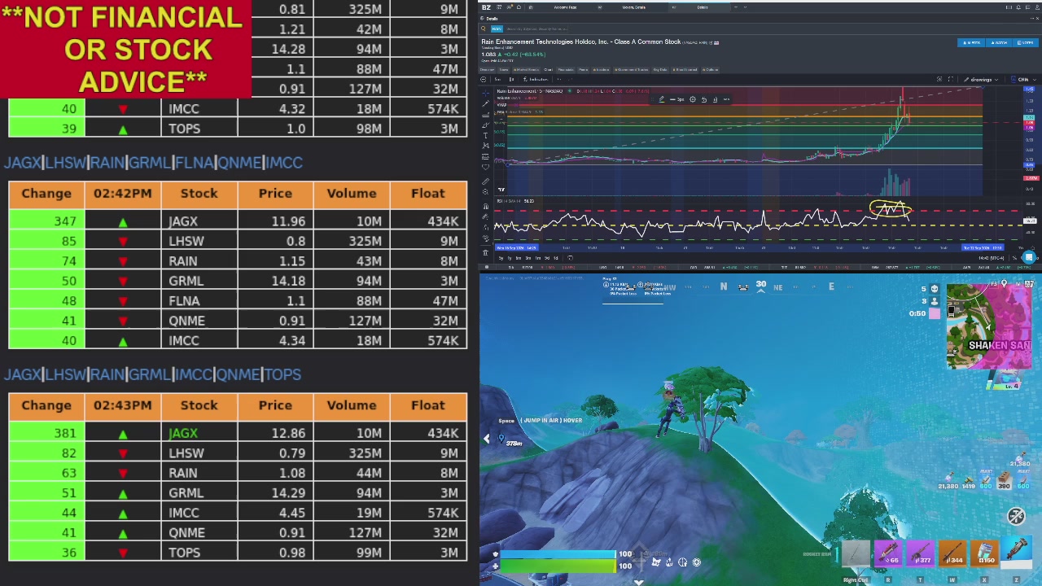Select the 1m date range button
The height and width of the screenshot is (586, 1042).
coord(538,258)
